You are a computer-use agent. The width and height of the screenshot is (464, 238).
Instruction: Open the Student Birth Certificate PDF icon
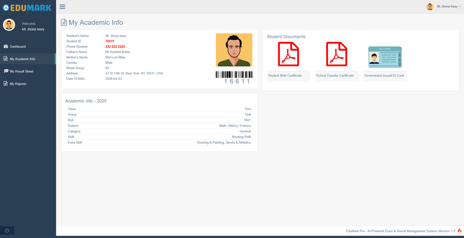pyautogui.click(x=289, y=54)
